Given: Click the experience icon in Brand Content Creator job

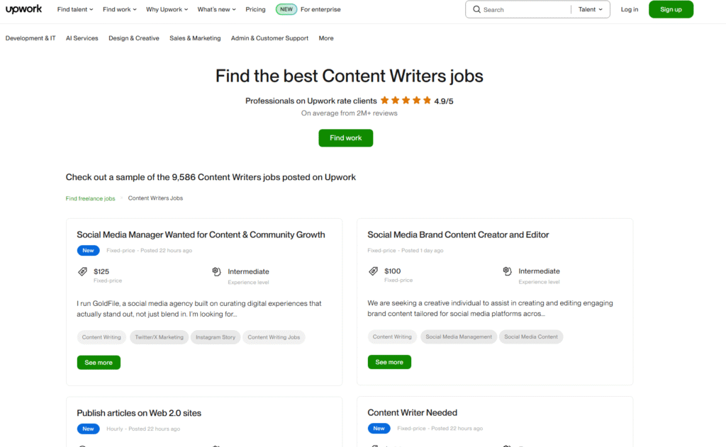Looking at the screenshot, I should pos(507,271).
